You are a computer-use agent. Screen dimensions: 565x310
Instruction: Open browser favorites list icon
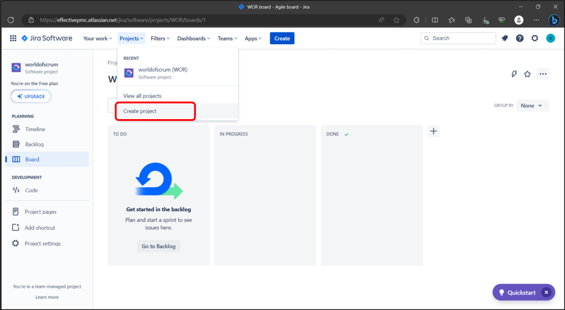pyautogui.click(x=452, y=20)
